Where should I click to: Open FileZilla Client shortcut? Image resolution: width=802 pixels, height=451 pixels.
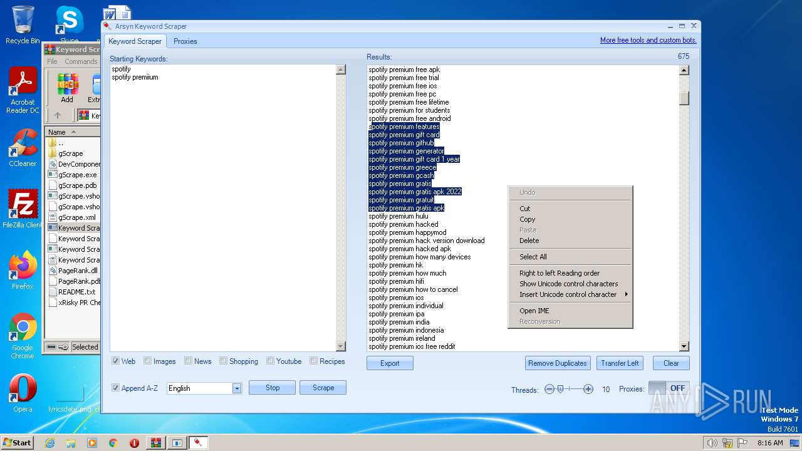23,209
